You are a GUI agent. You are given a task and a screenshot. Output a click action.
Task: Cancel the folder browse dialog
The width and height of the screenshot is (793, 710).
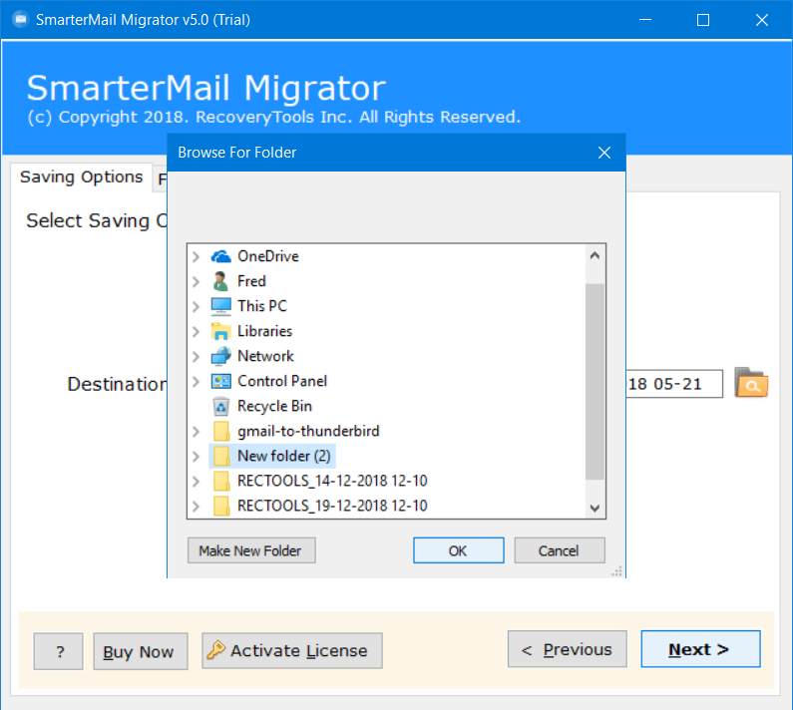560,550
